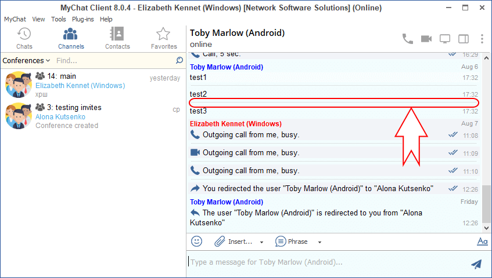Viewport: 492px width, 278px height.
Task: Click the message input field for Toby Marlow
Action: tap(325, 262)
